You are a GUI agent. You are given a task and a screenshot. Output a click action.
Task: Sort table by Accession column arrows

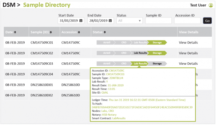click(79, 32)
